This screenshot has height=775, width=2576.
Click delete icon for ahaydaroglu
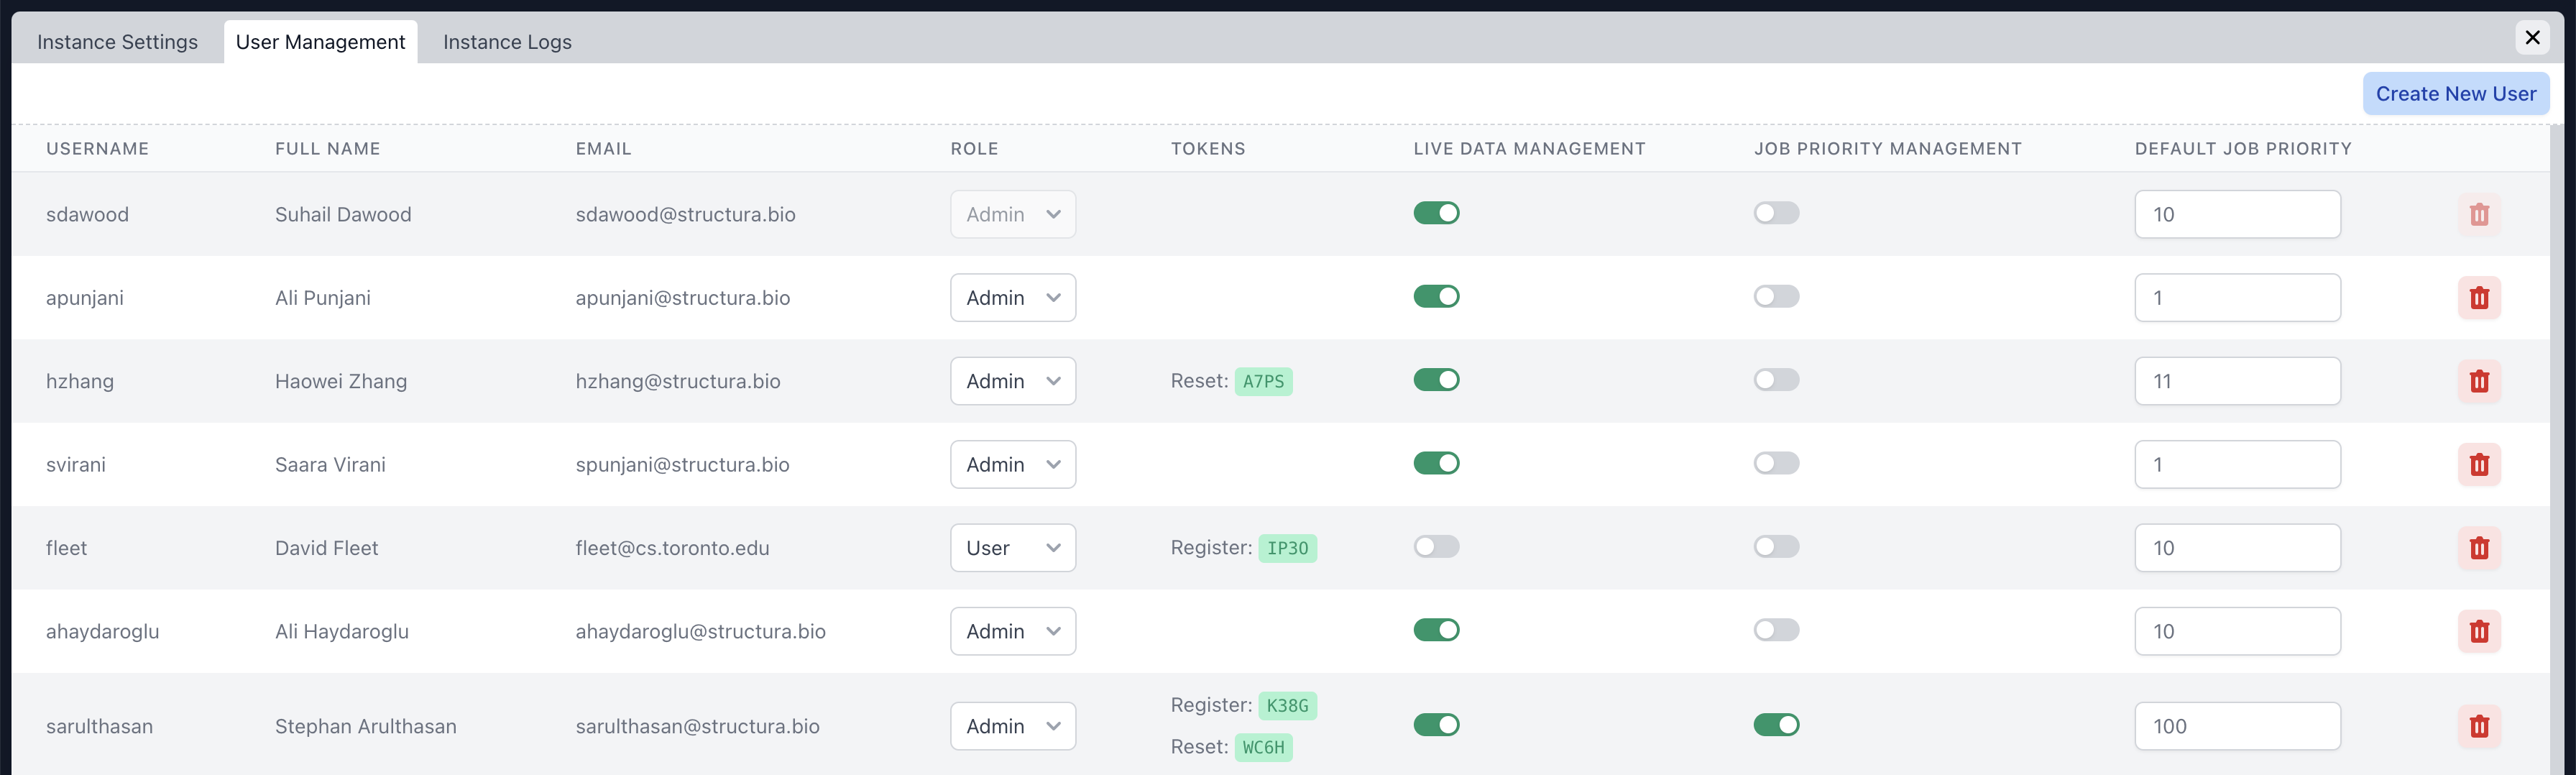2478,631
